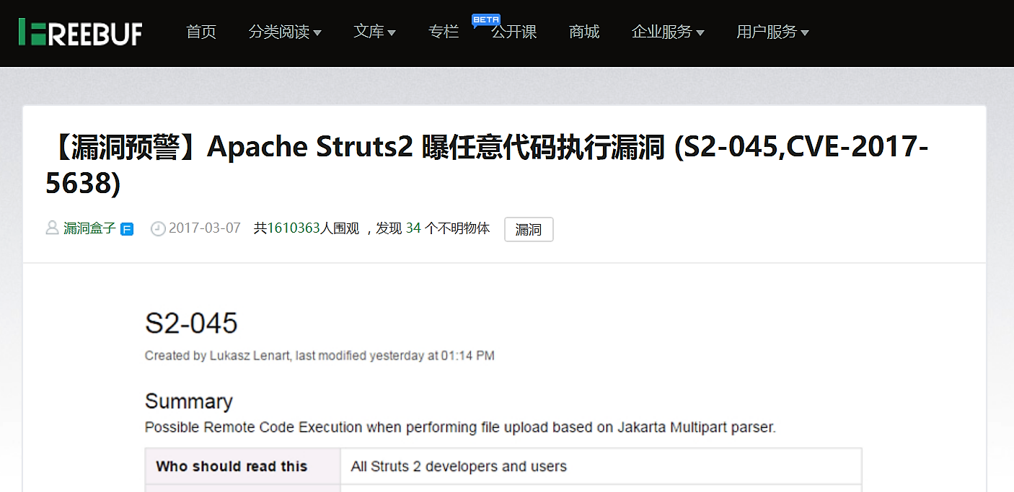
Task: Open the FreeBuf logo homepage
Action: tap(80, 32)
